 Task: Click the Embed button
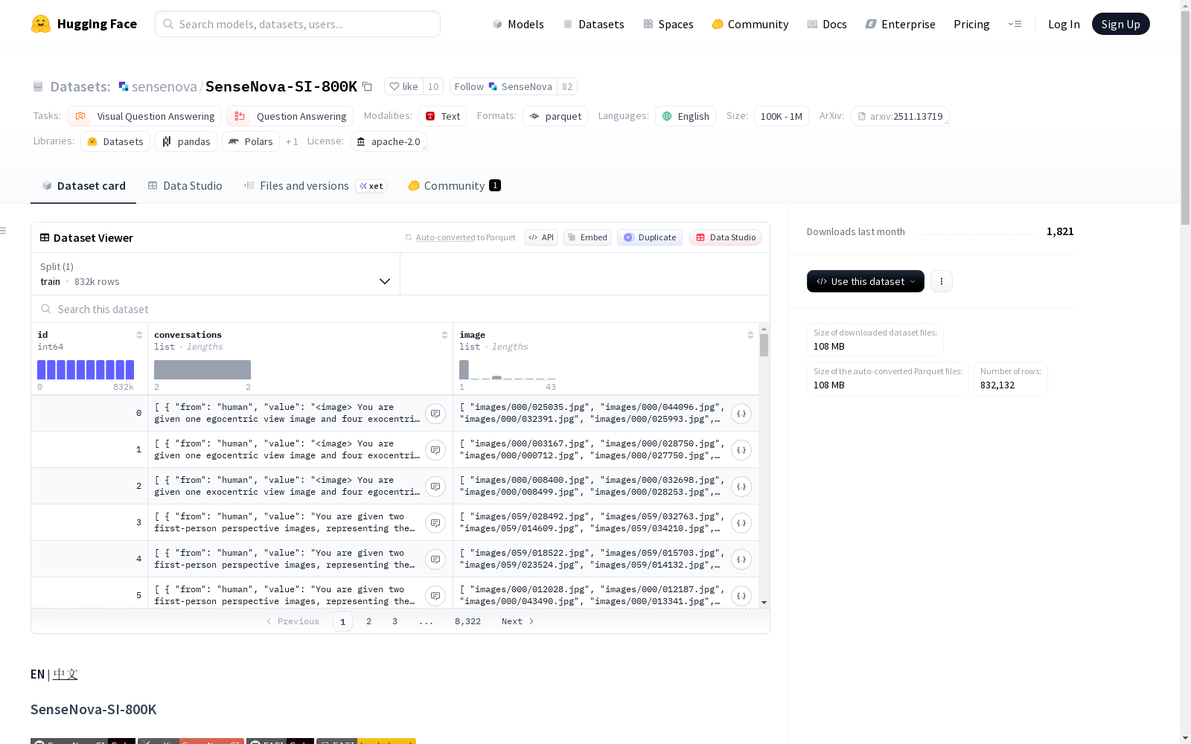[x=587, y=237]
